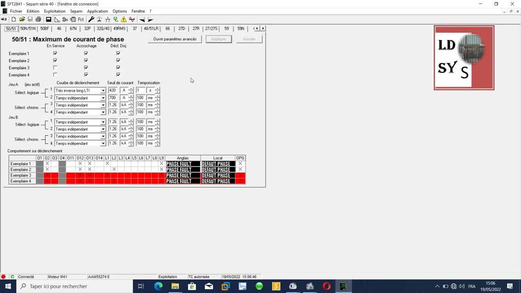Open a file using the folder icon
The width and height of the screenshot is (521, 293).
click(x=22, y=20)
